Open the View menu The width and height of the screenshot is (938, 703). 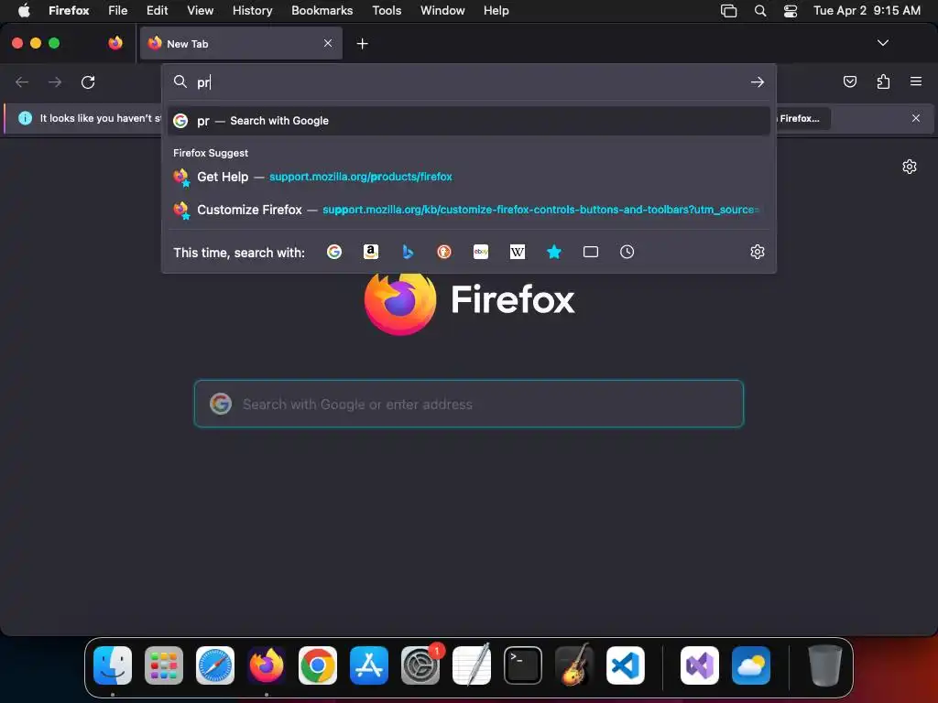(200, 11)
